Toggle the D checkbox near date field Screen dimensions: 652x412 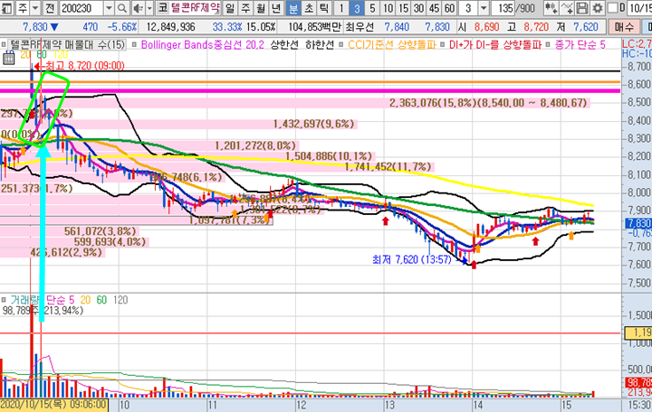click(612, 7)
